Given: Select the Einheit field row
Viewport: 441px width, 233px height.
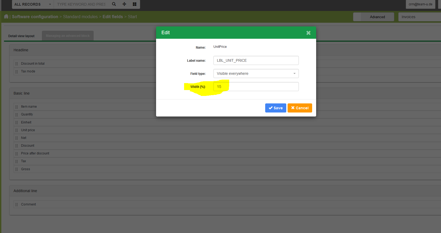Looking at the screenshot, I should pos(227,122).
